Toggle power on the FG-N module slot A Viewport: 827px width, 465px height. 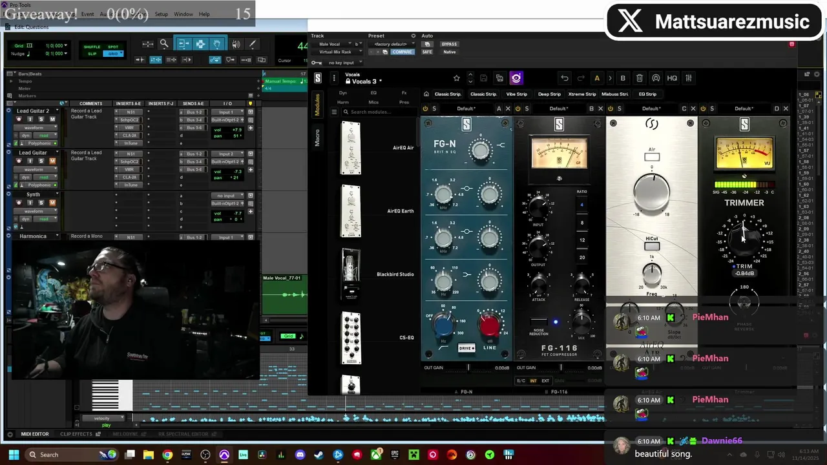[425, 108]
